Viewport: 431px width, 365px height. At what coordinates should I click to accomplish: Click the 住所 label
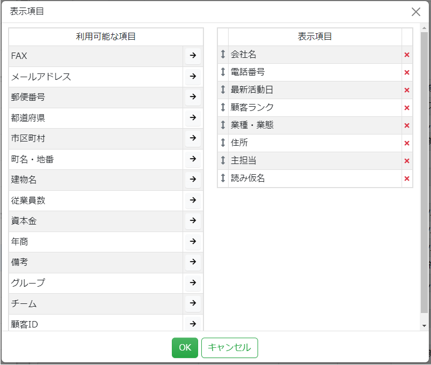pyautogui.click(x=239, y=143)
